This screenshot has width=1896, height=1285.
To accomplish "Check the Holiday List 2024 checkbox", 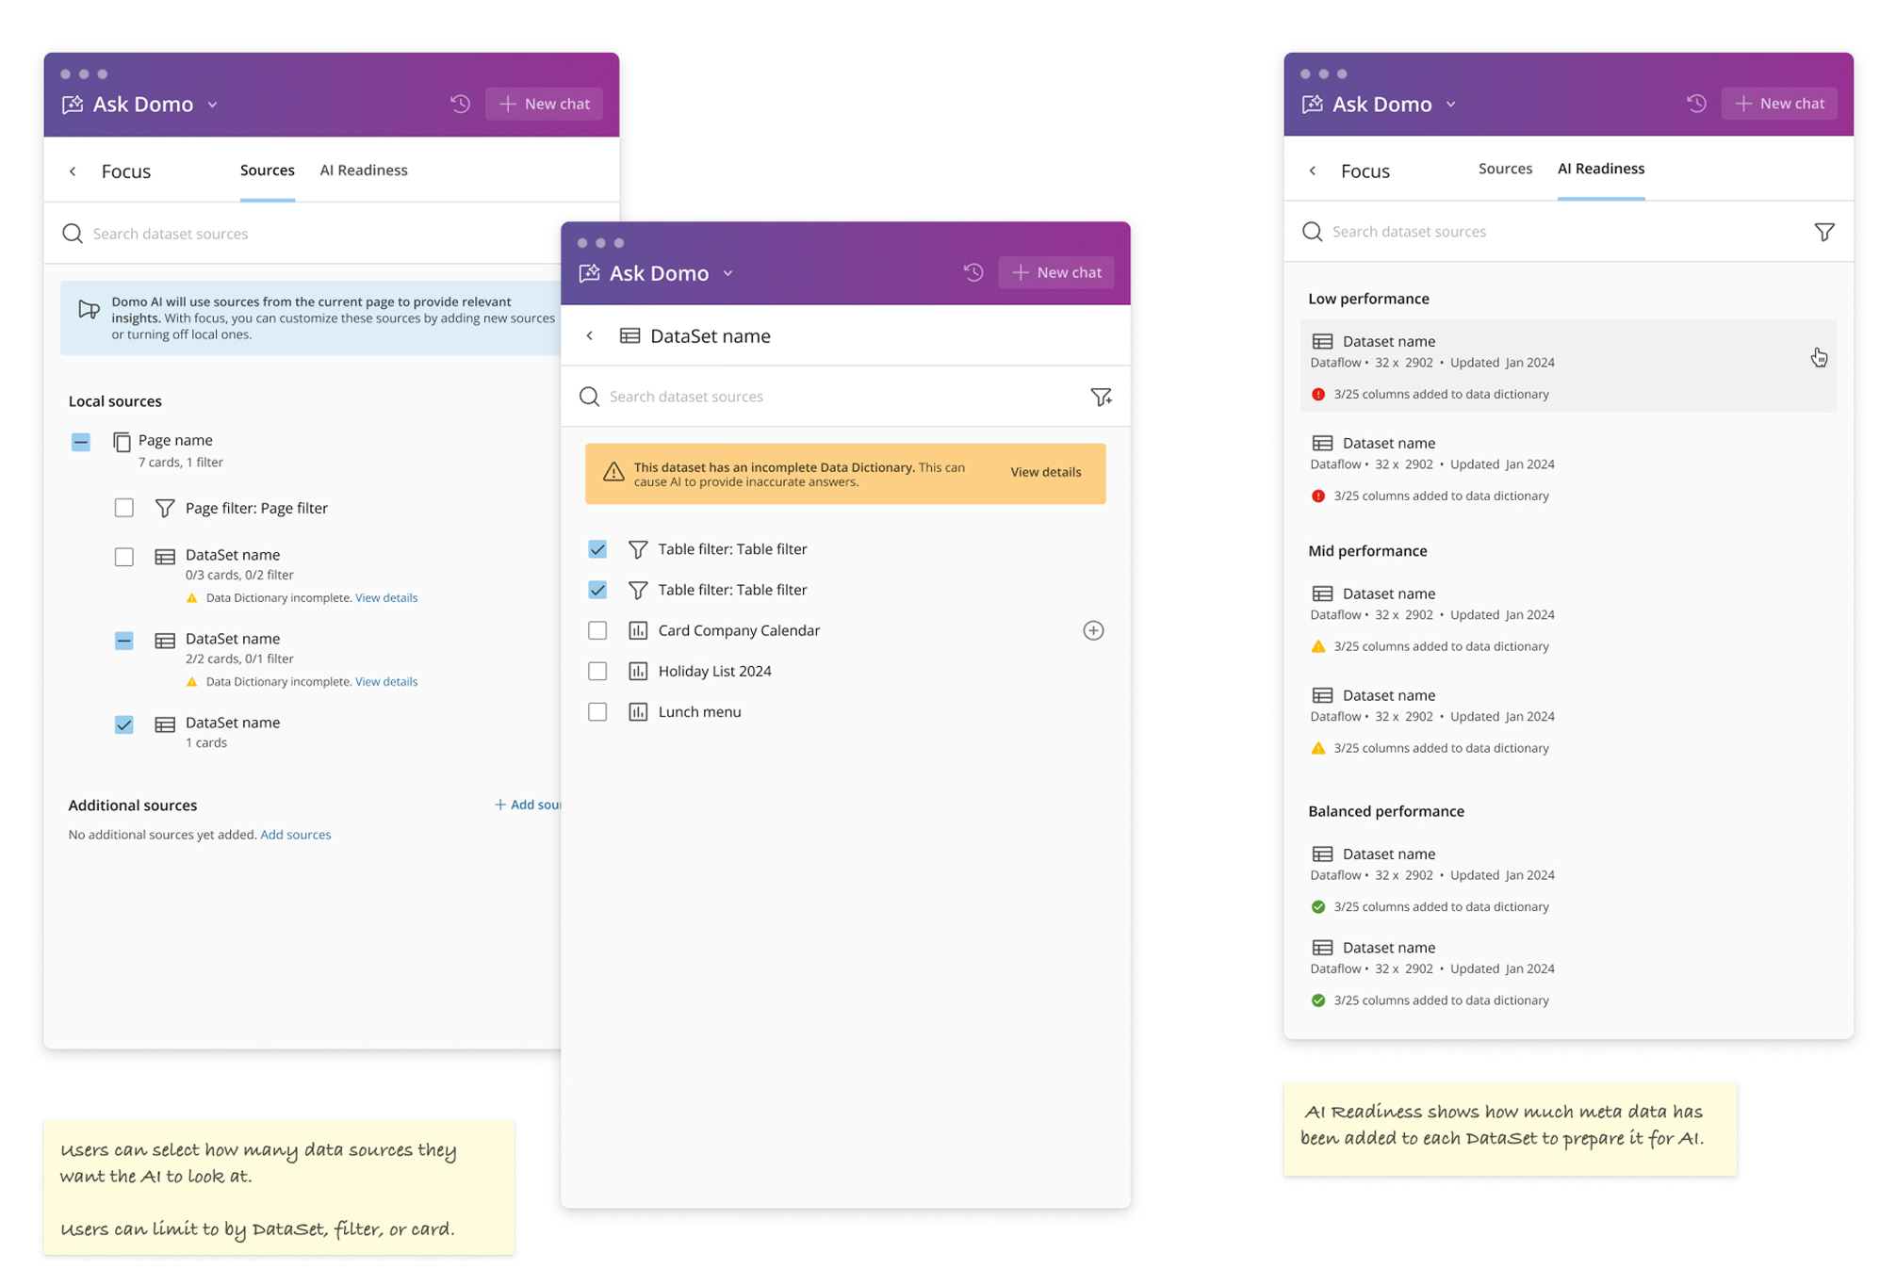I will 597,671.
